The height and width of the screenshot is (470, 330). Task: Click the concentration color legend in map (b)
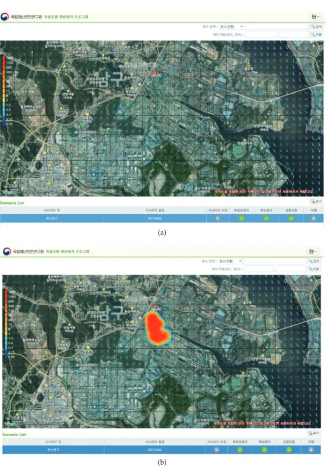[6, 324]
